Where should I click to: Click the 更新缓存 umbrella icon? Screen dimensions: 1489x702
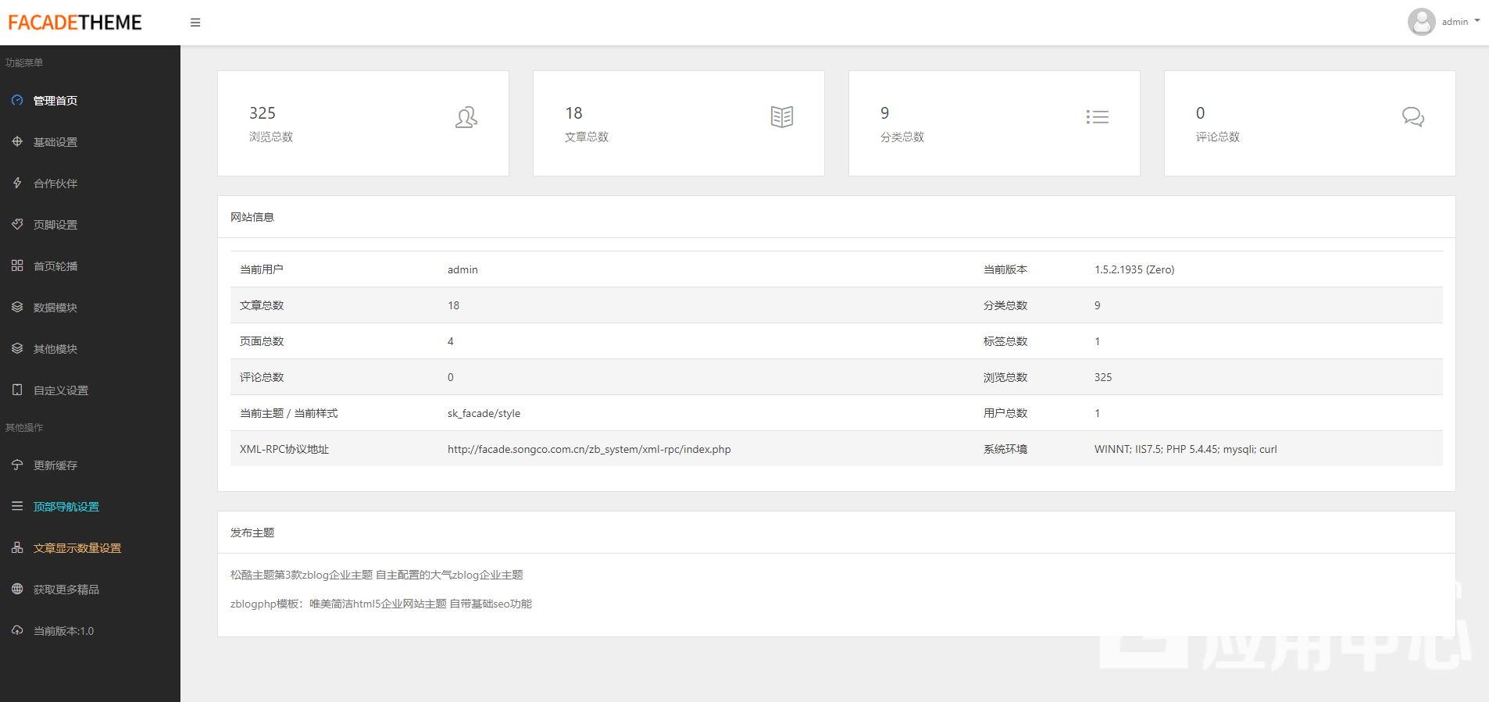(17, 465)
